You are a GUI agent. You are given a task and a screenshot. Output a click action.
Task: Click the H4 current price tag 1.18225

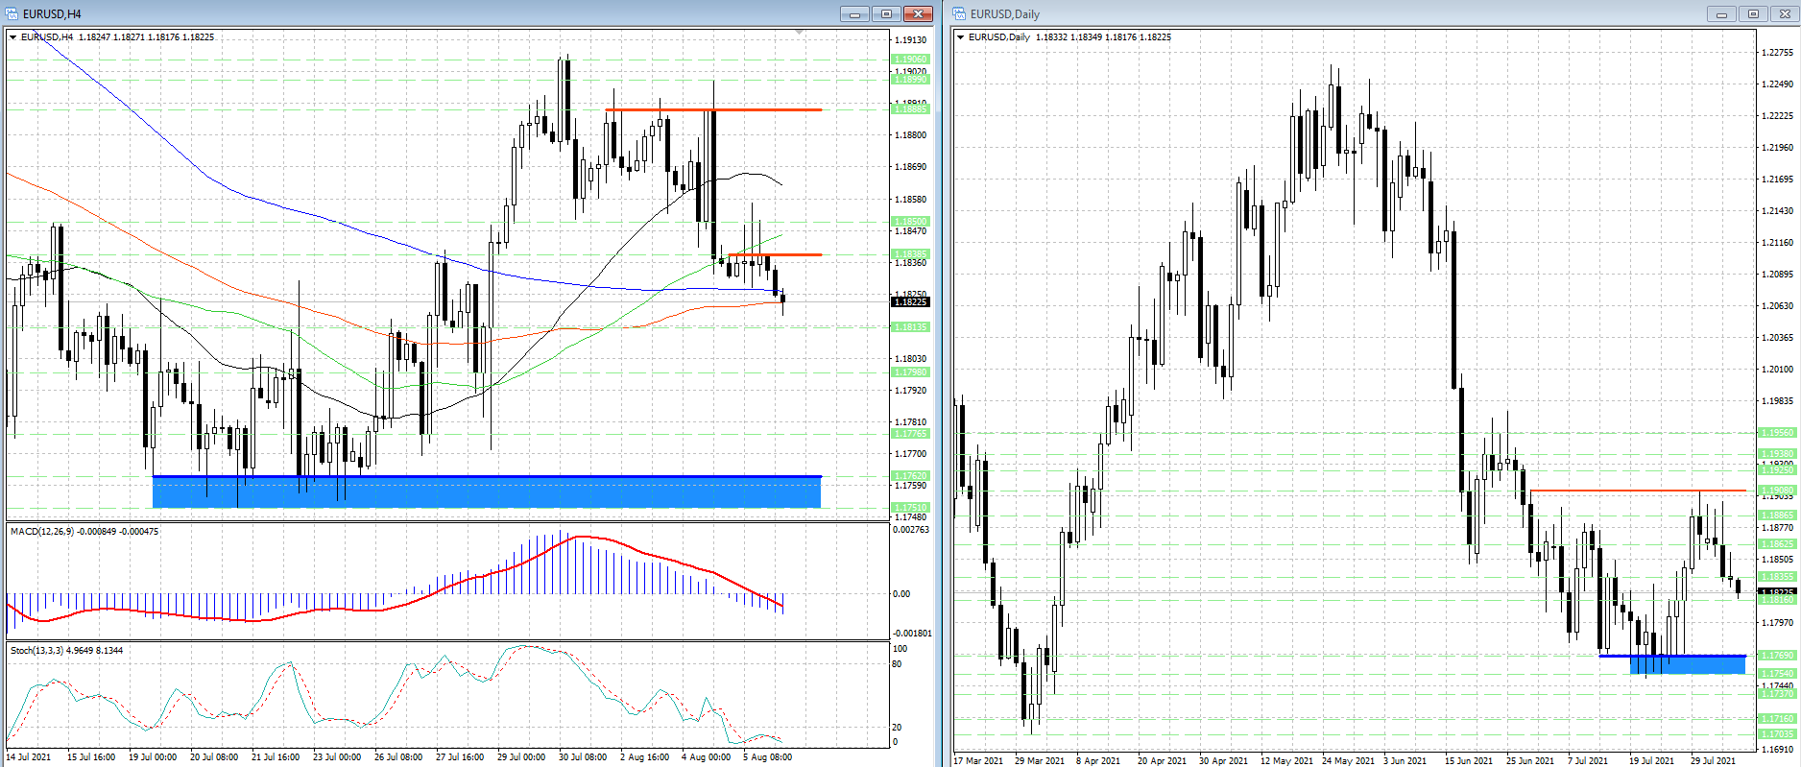pyautogui.click(x=911, y=302)
